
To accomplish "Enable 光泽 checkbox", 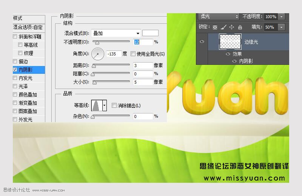I will [x=15, y=86].
